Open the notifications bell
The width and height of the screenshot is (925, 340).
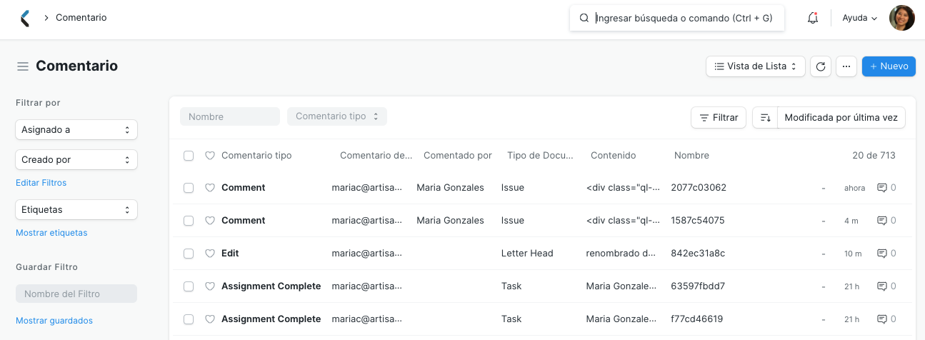pyautogui.click(x=813, y=18)
